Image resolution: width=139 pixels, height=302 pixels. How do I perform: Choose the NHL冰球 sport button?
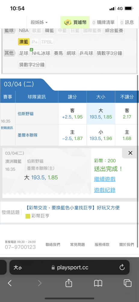[x=41, y=53]
